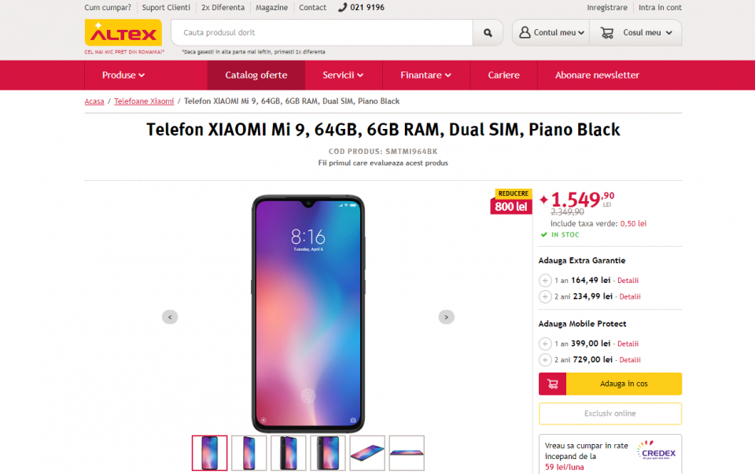Click the red cart icon button
The width and height of the screenshot is (755, 474).
[552, 384]
